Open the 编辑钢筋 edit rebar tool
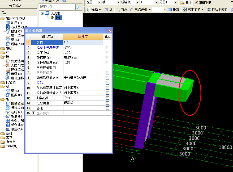This screenshot has width=233, height=172. [x=202, y=3]
